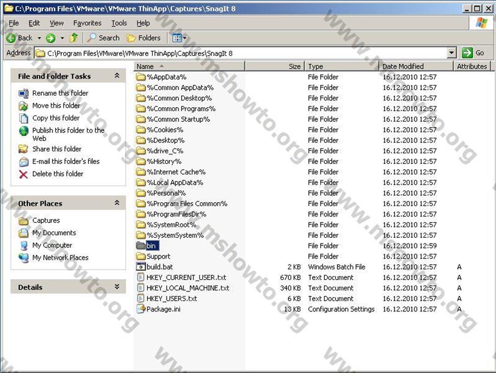Image resolution: width=496 pixels, height=373 pixels.
Task: Click Copy this folder link
Action: pos(56,118)
